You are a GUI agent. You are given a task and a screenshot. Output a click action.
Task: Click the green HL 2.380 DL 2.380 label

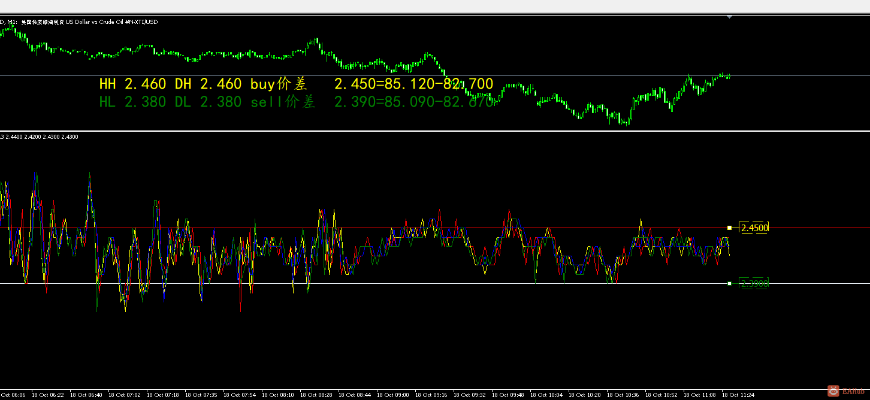[170, 102]
